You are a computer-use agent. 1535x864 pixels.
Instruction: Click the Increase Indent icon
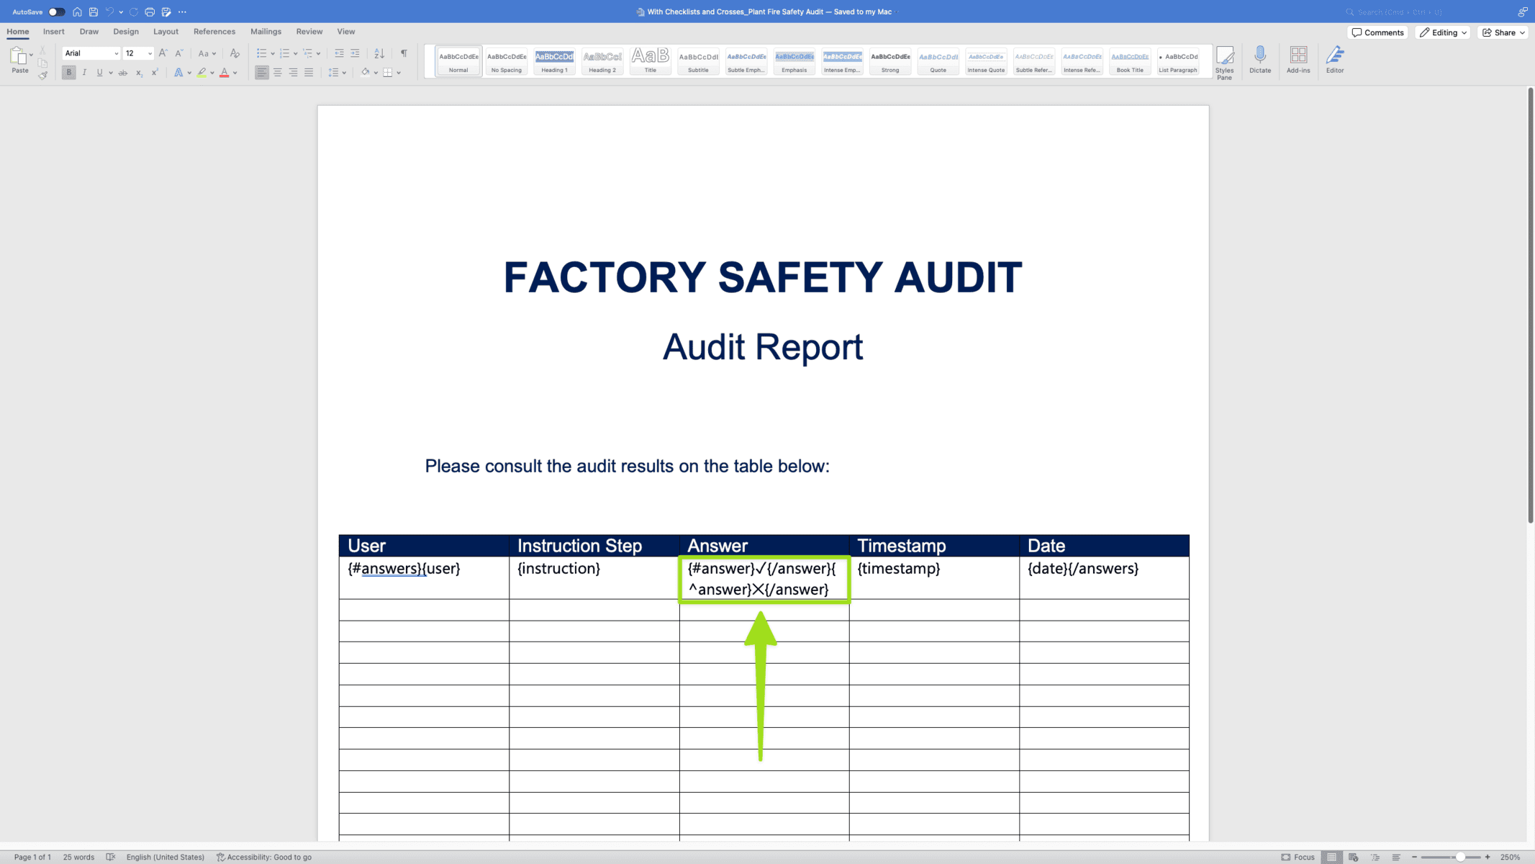click(x=355, y=53)
